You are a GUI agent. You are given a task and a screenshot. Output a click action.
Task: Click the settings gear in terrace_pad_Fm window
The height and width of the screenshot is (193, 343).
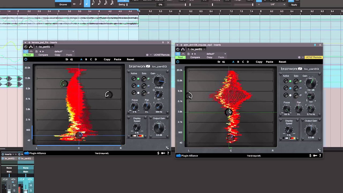(147, 55)
